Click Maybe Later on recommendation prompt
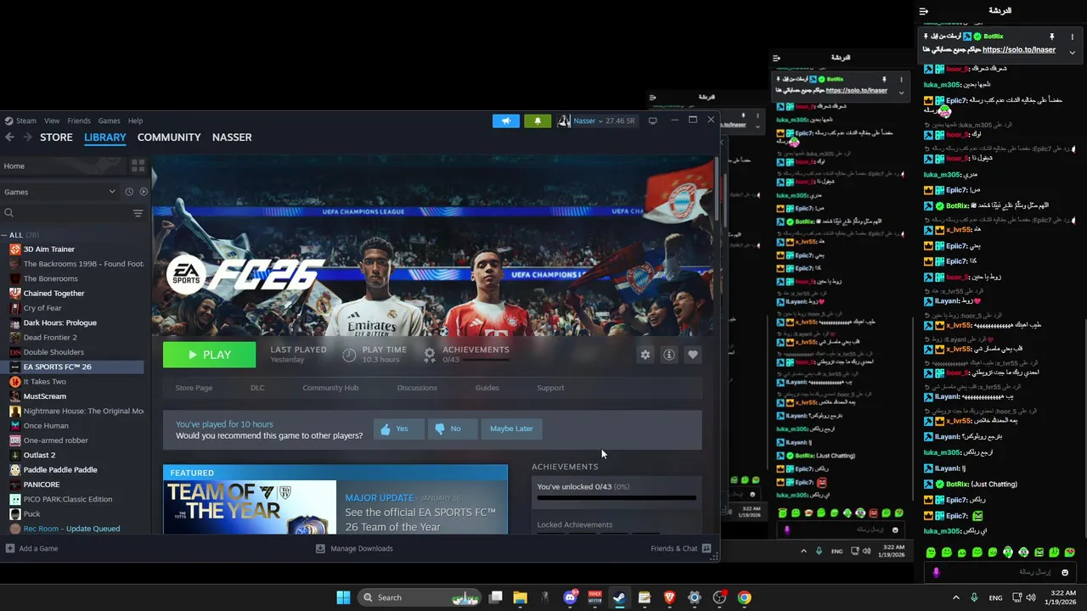The width and height of the screenshot is (1087, 611). (x=511, y=429)
